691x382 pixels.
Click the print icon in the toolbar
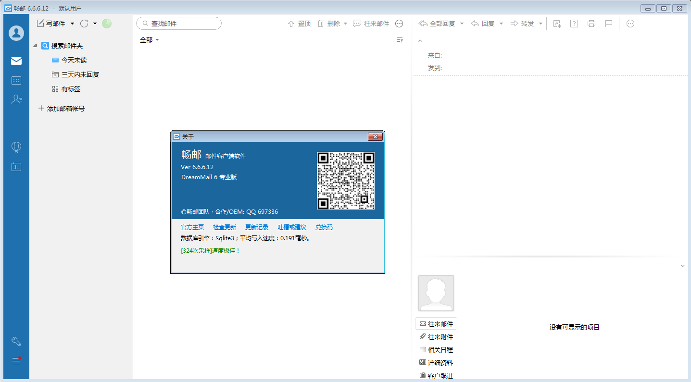pos(591,24)
